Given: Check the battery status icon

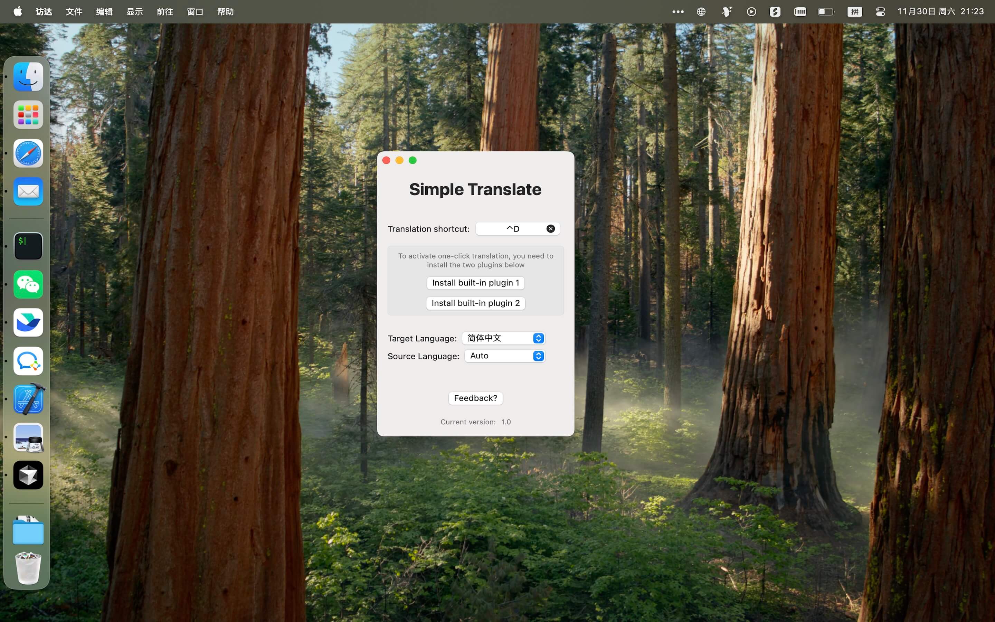Looking at the screenshot, I should (x=826, y=11).
